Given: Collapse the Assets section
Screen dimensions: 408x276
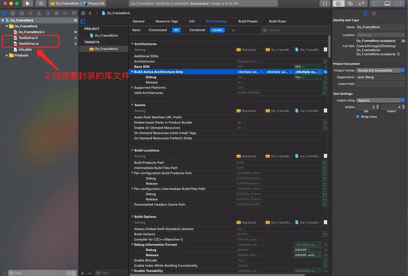Looking at the screenshot, I should (132, 105).
